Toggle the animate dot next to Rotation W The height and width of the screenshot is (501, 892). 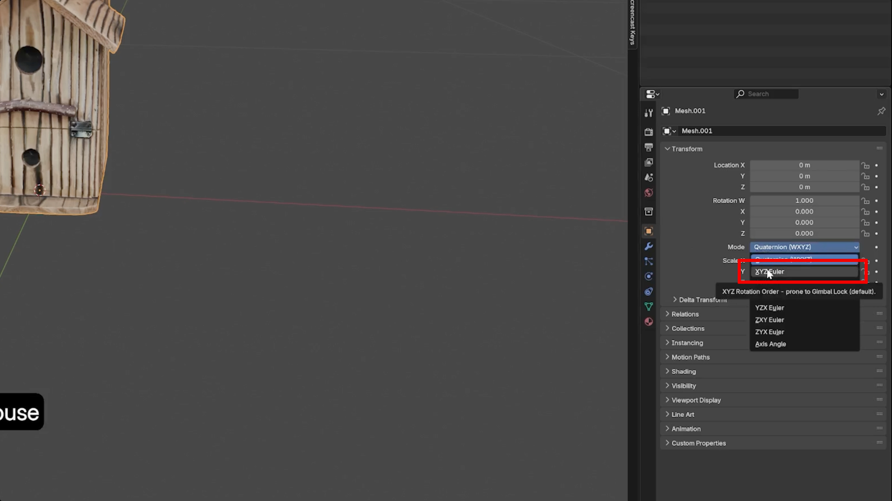[877, 201]
